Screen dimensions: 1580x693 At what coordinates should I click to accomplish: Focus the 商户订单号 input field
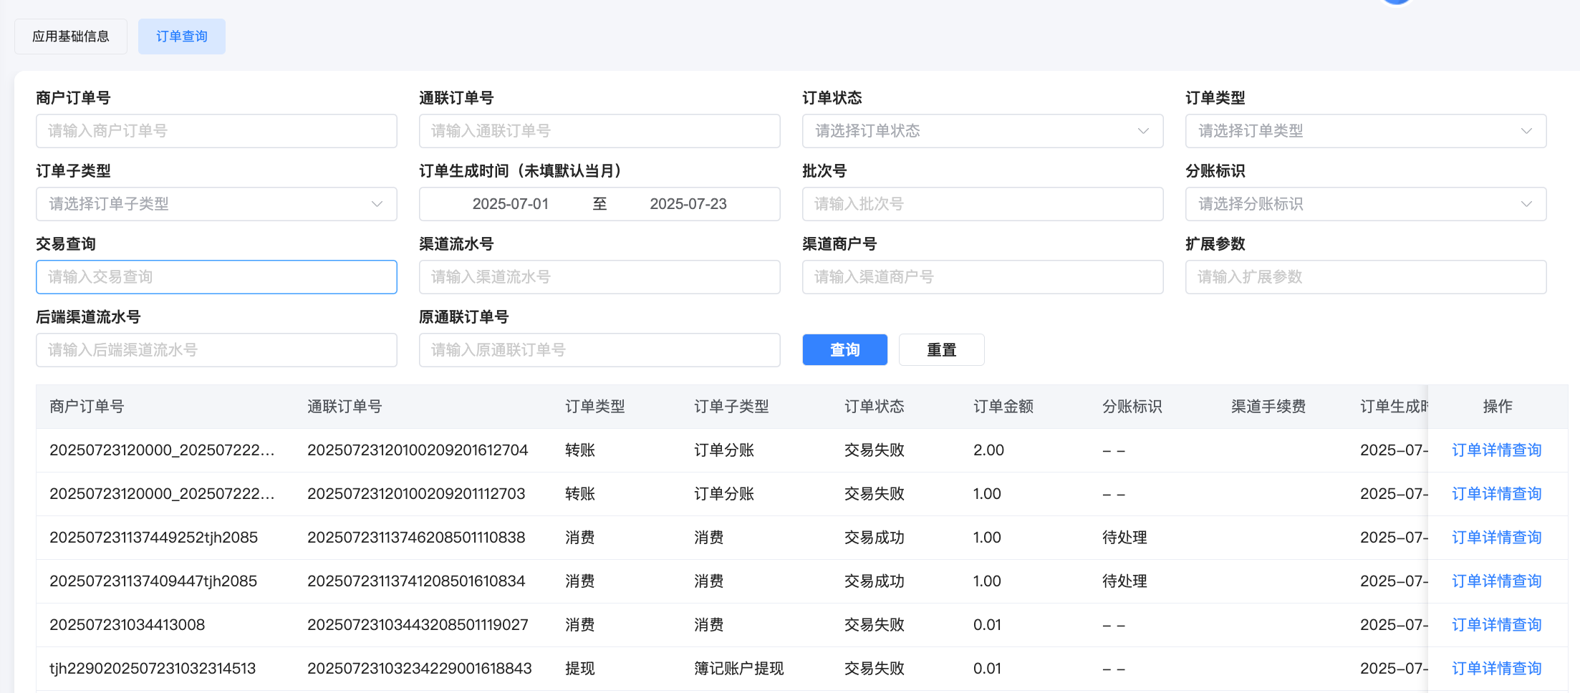(216, 131)
